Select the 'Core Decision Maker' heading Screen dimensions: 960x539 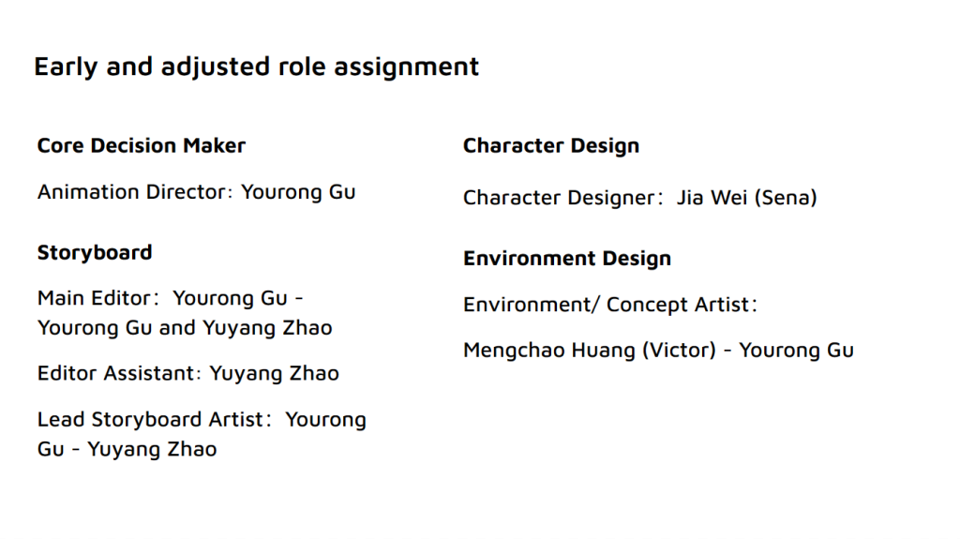click(x=142, y=146)
